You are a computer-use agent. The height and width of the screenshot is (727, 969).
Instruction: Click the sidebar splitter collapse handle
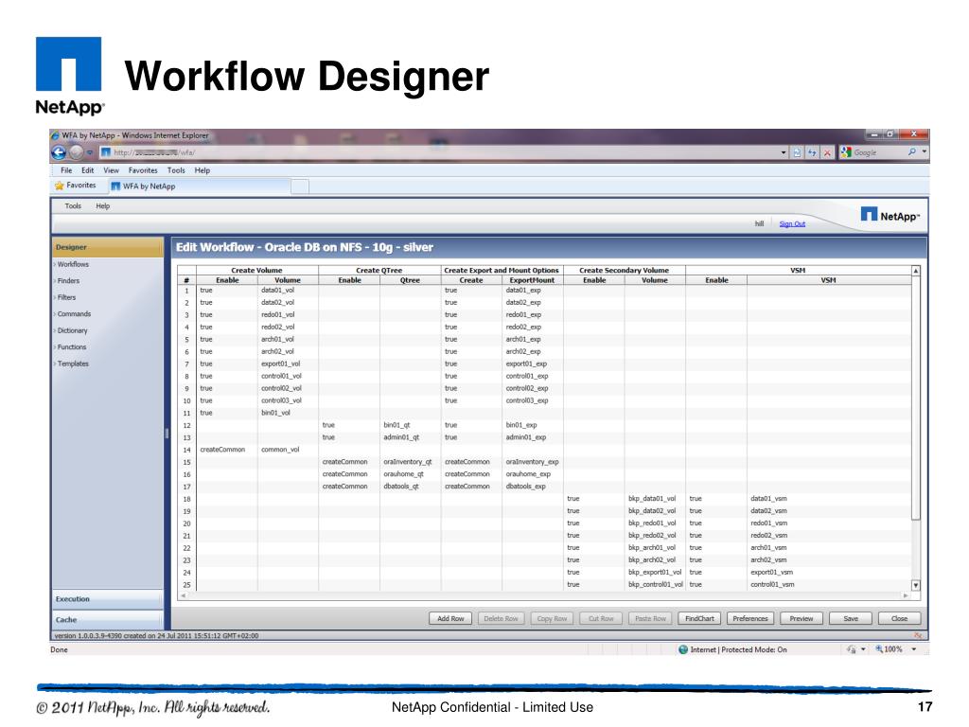[x=167, y=433]
